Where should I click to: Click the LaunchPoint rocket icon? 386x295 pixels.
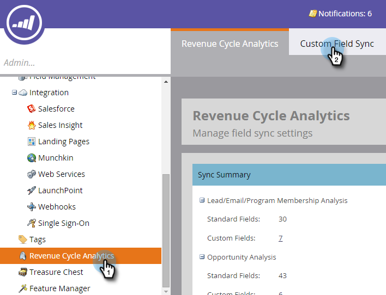[32, 190]
